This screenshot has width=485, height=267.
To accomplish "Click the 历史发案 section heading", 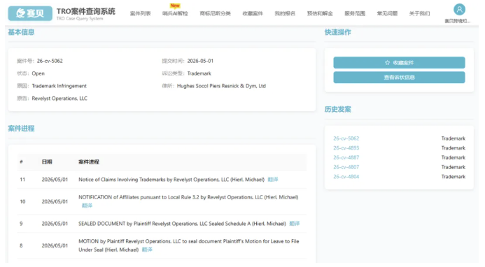I will (x=338, y=110).
